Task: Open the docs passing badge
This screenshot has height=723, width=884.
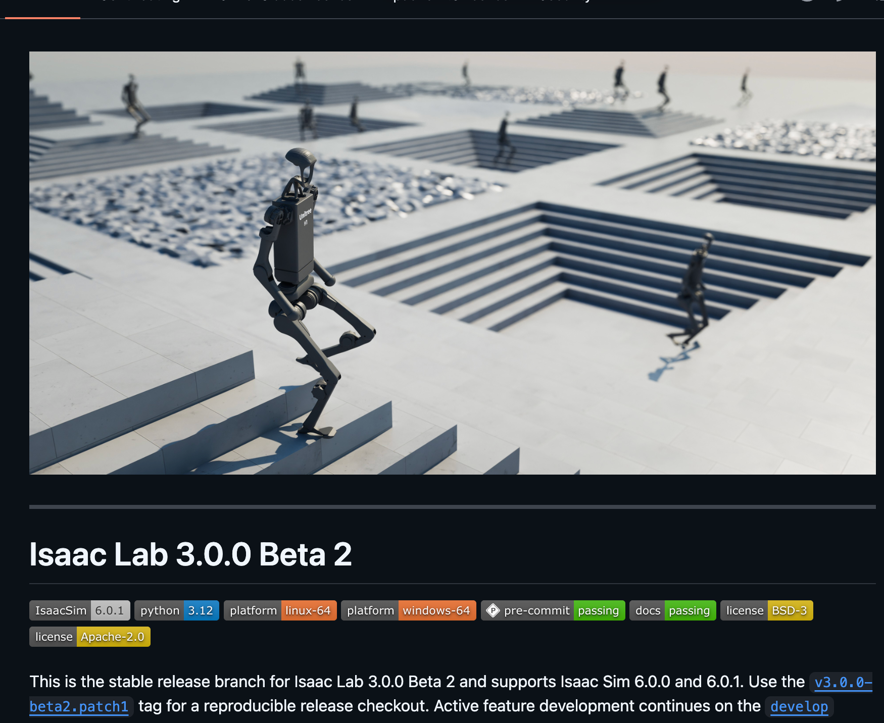Action: point(673,610)
